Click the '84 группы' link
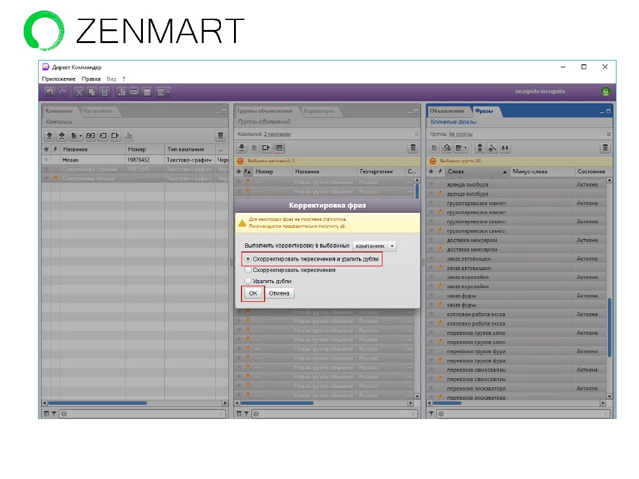This screenshot has width=639, height=479. [461, 134]
